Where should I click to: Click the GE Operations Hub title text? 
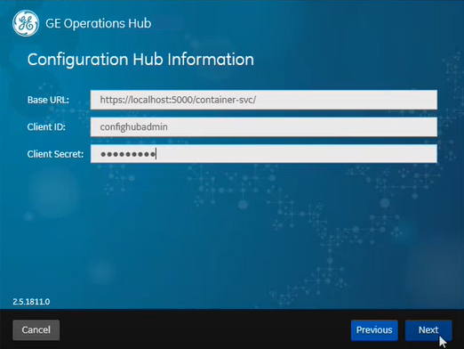click(x=99, y=23)
